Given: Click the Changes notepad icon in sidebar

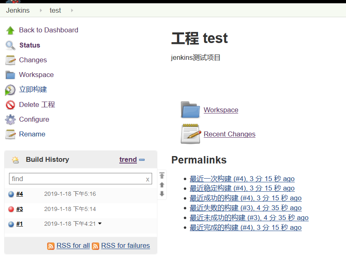Looking at the screenshot, I should click(x=10, y=60).
